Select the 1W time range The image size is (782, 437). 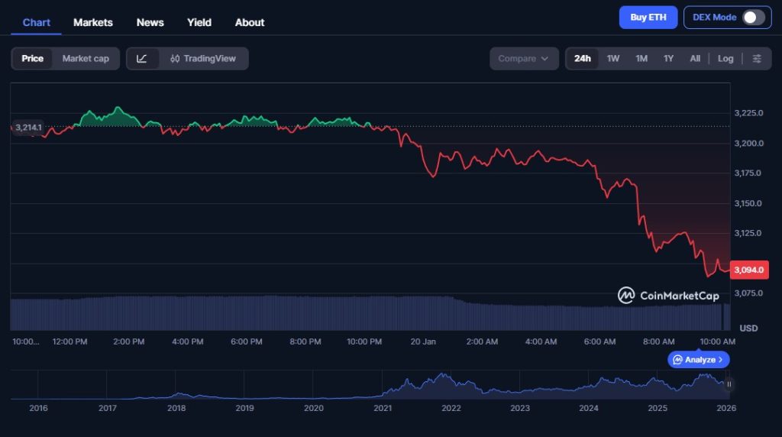(613, 59)
